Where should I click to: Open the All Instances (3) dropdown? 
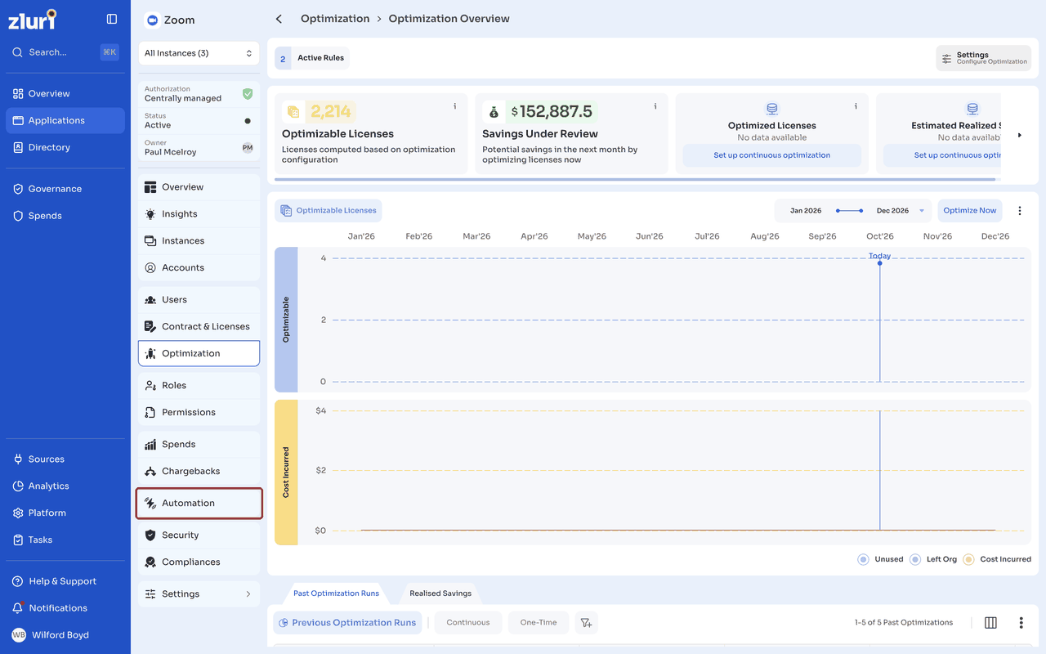199,53
